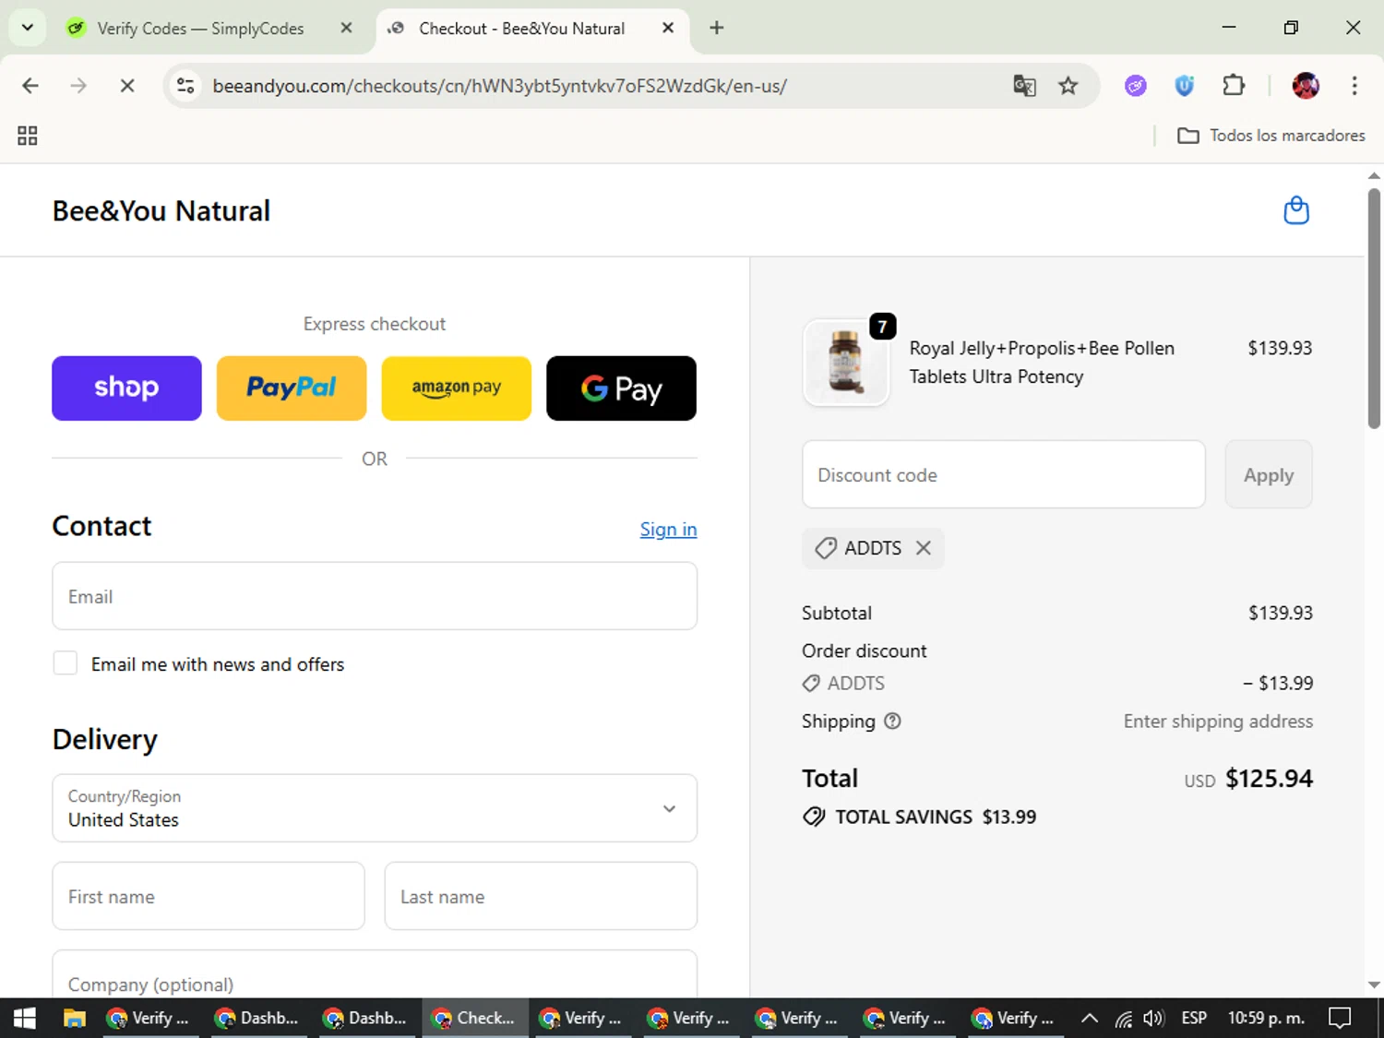Click the browser address bar URL
This screenshot has width=1384, height=1038.
click(499, 86)
